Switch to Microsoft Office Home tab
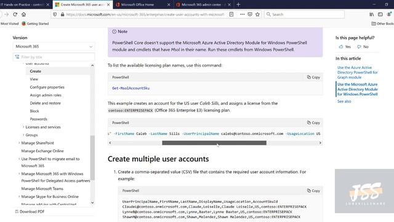Screen dimensions: 394x222 pyautogui.click(x=137, y=4)
